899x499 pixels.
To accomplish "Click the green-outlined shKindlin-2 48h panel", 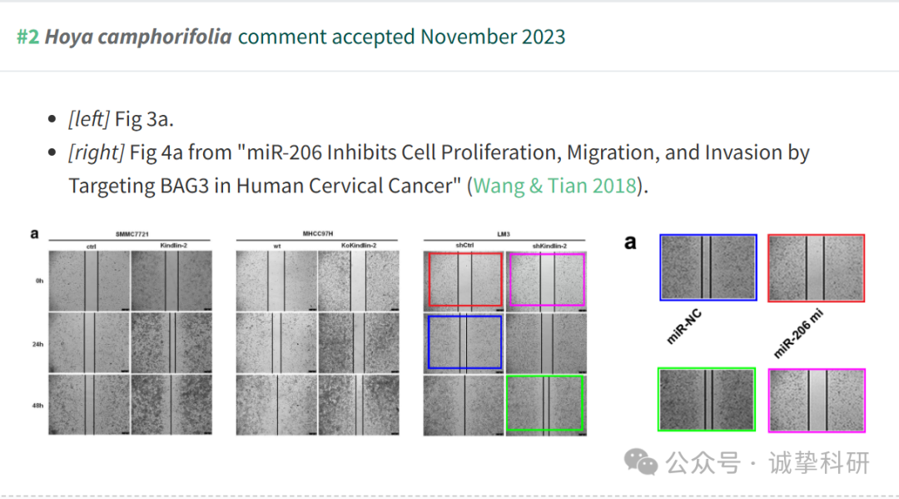I will (x=544, y=403).
